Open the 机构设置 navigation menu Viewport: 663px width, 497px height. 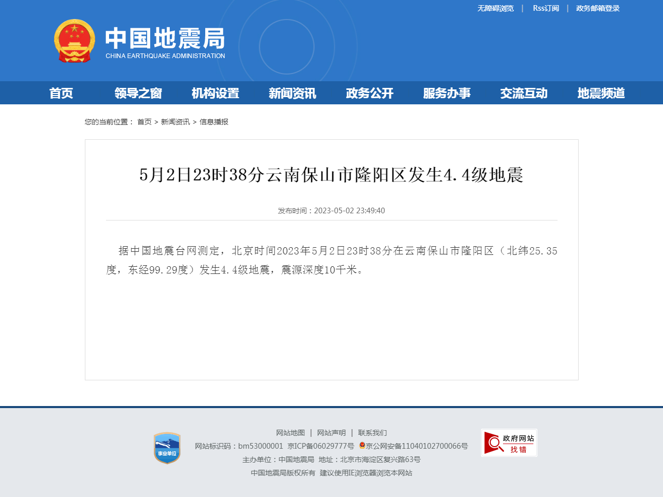tap(216, 93)
